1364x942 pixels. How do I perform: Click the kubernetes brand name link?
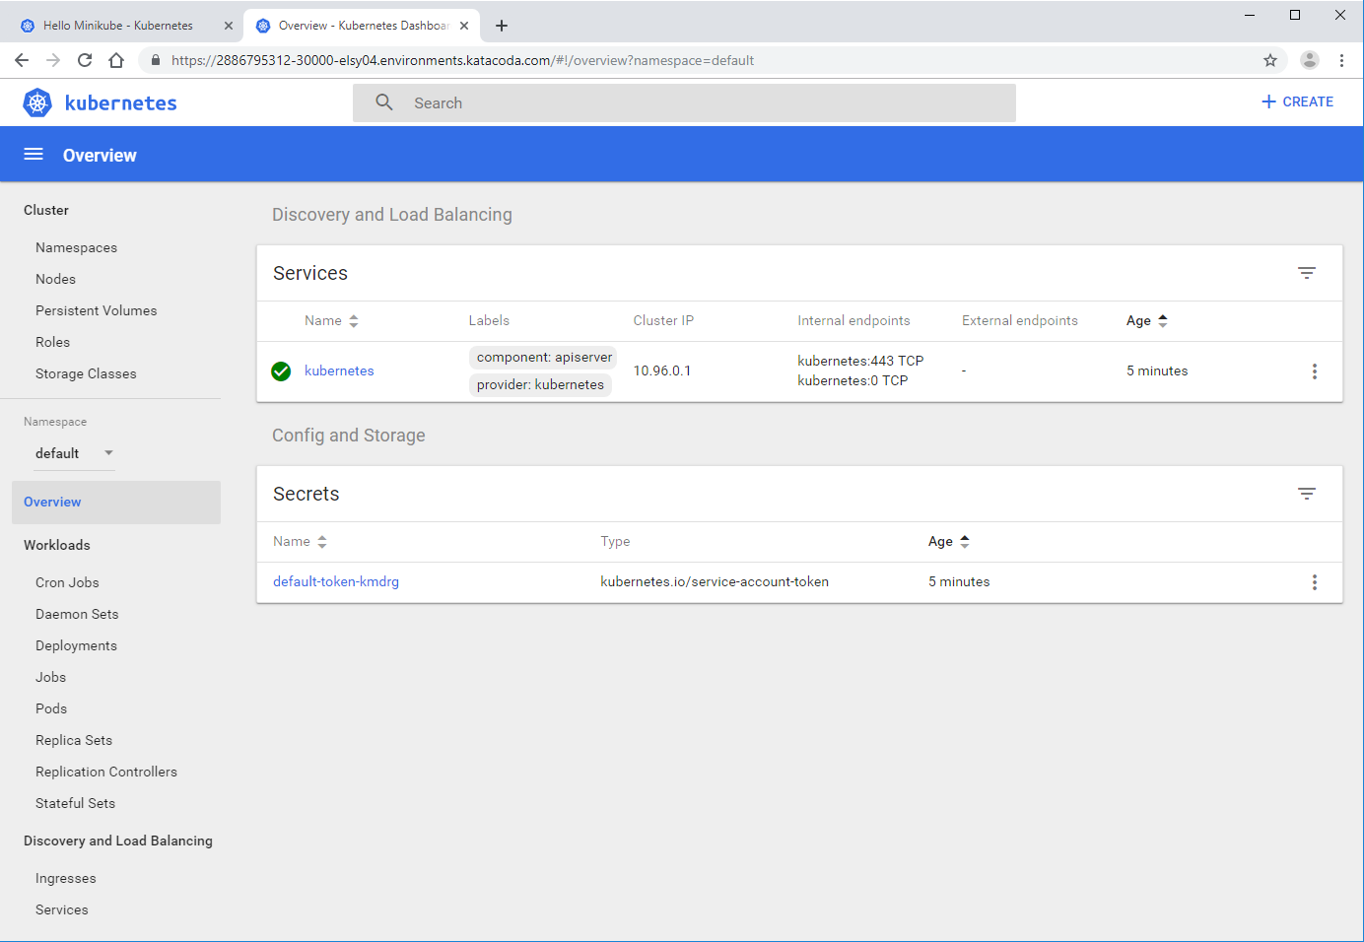point(120,102)
